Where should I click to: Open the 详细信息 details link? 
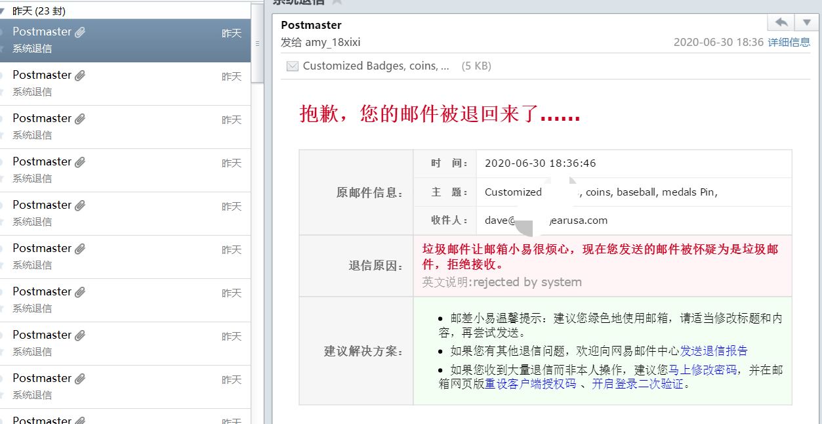(x=789, y=42)
